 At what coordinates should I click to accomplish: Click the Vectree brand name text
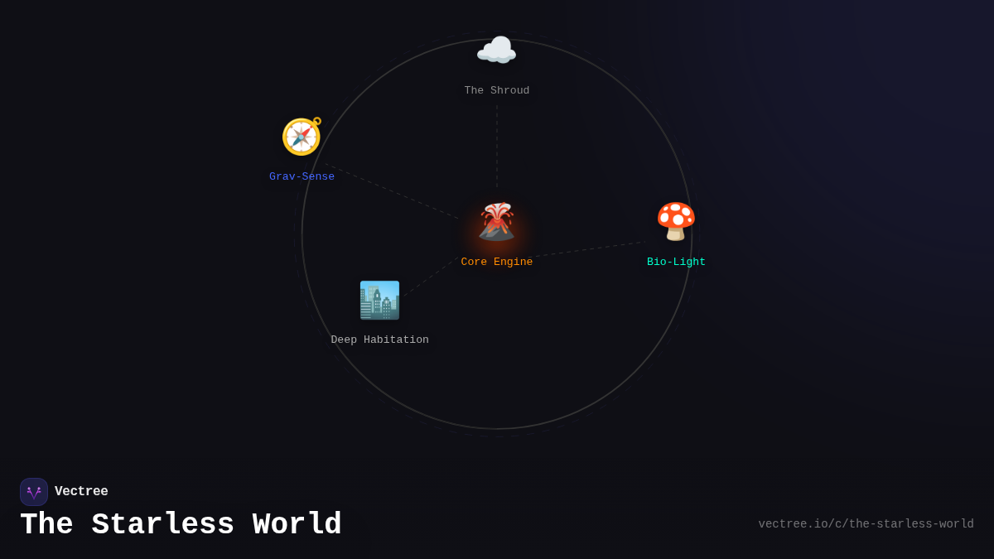click(x=81, y=491)
